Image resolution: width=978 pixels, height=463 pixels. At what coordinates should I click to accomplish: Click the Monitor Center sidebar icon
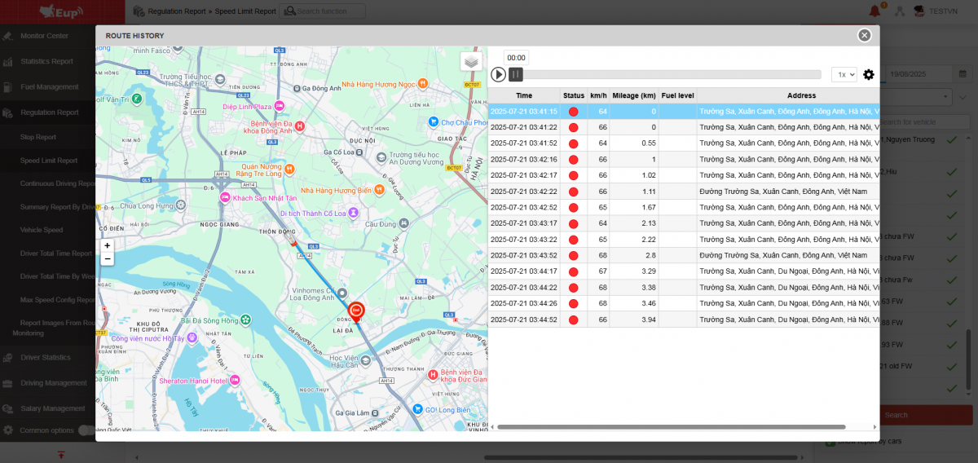pos(7,36)
